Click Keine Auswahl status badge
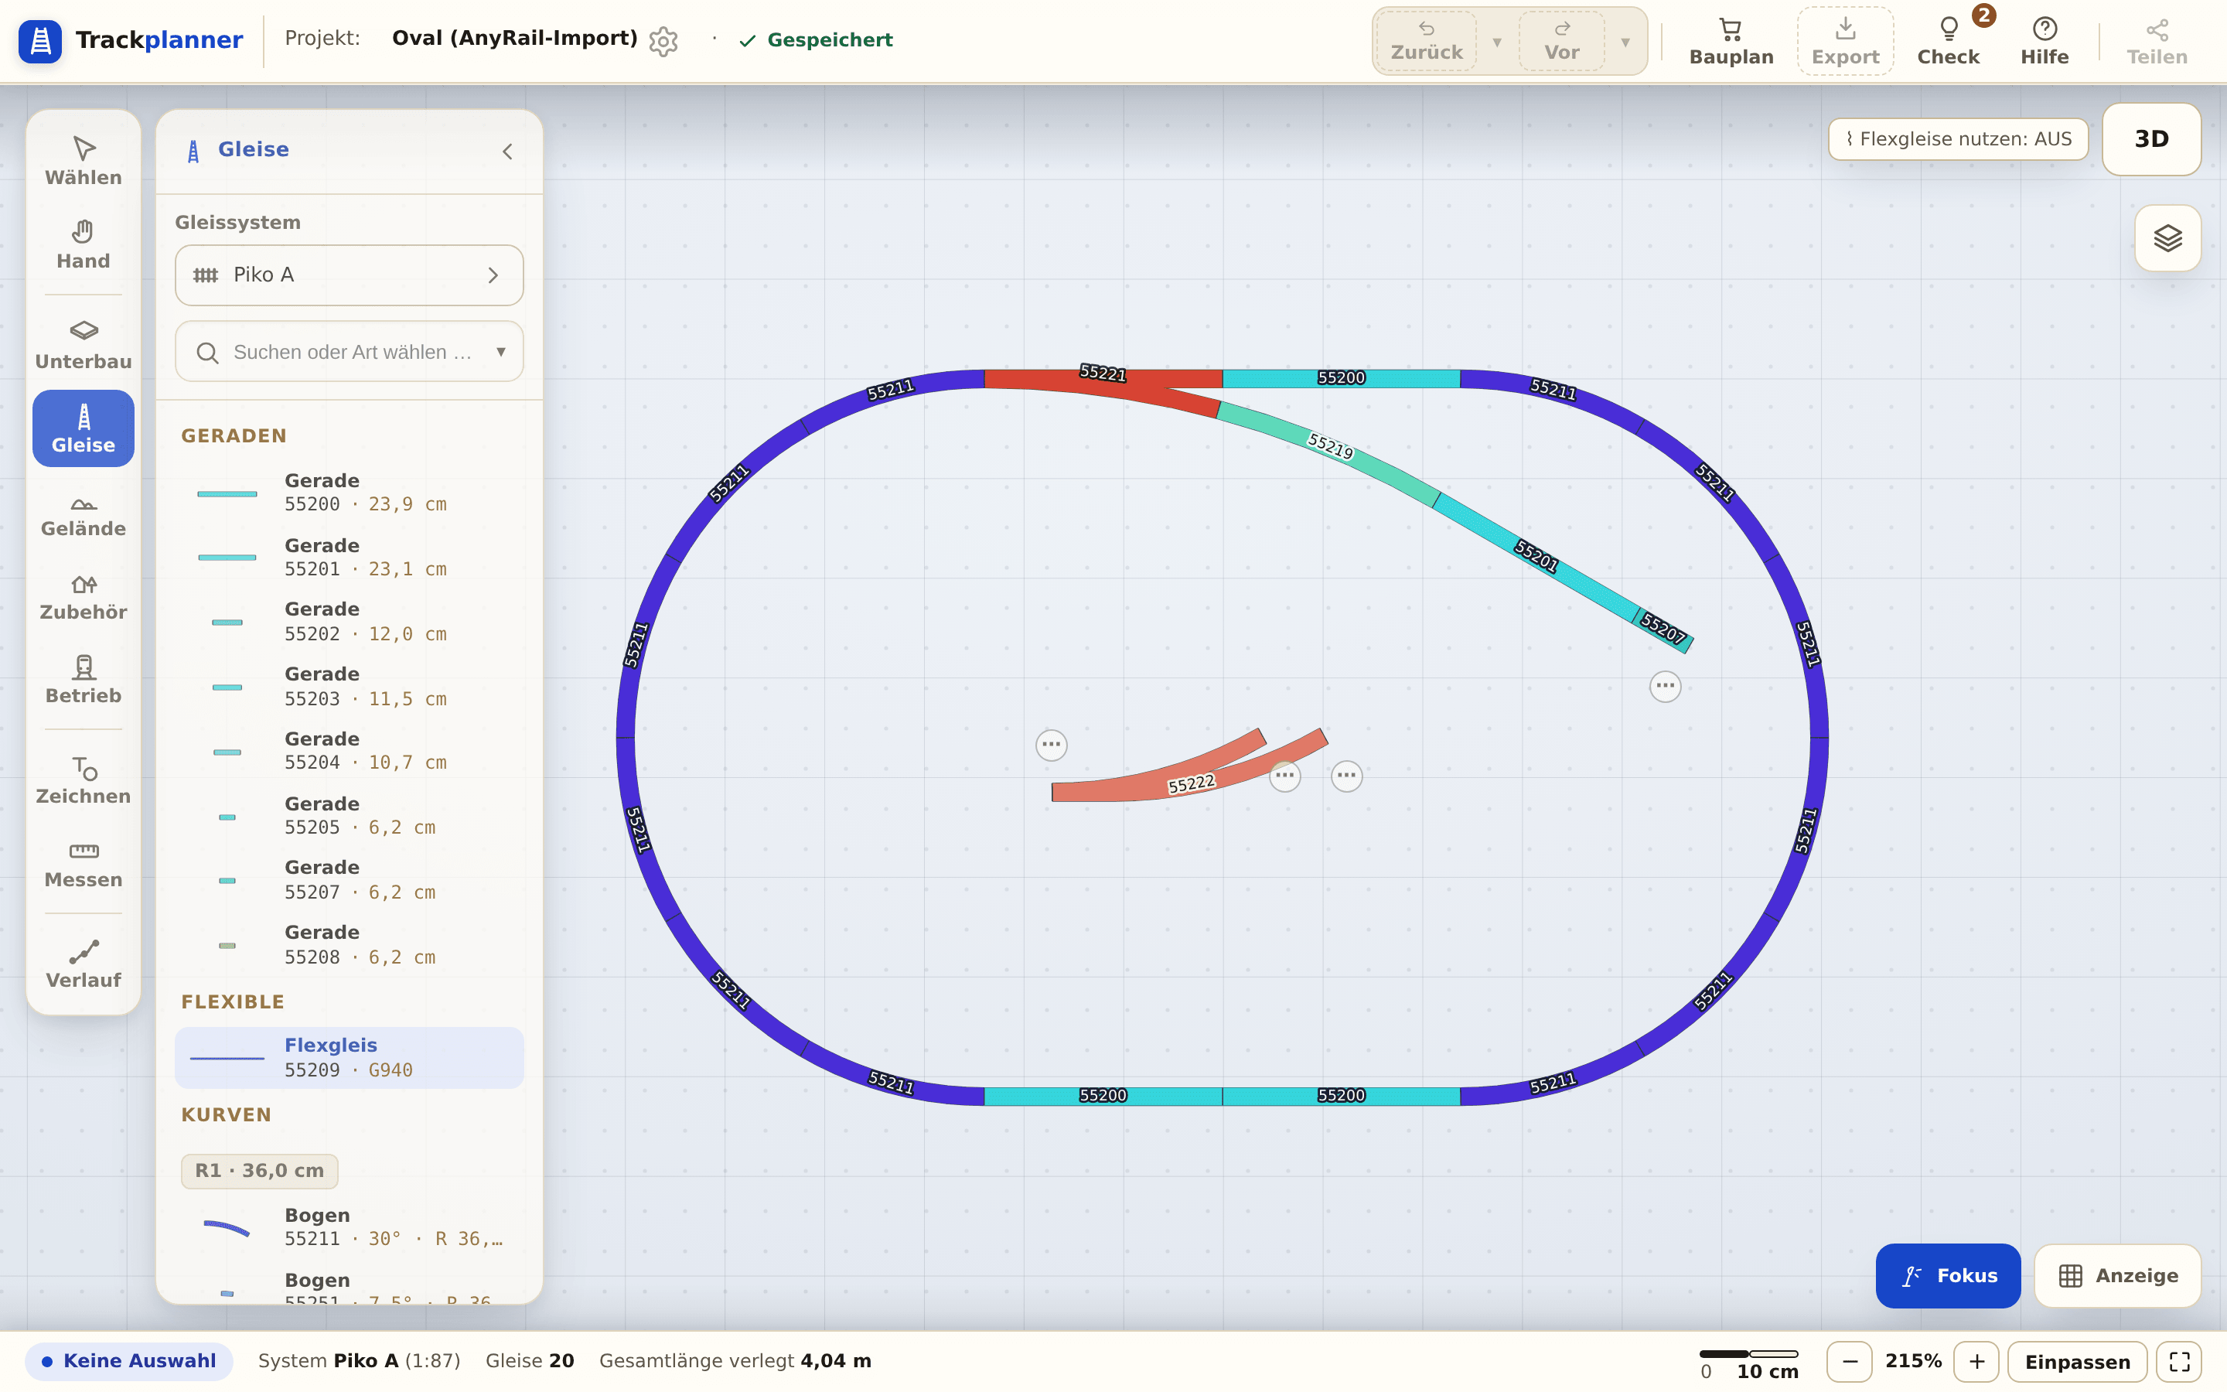Screen dimensions: 2227x1392 coord(129,1361)
